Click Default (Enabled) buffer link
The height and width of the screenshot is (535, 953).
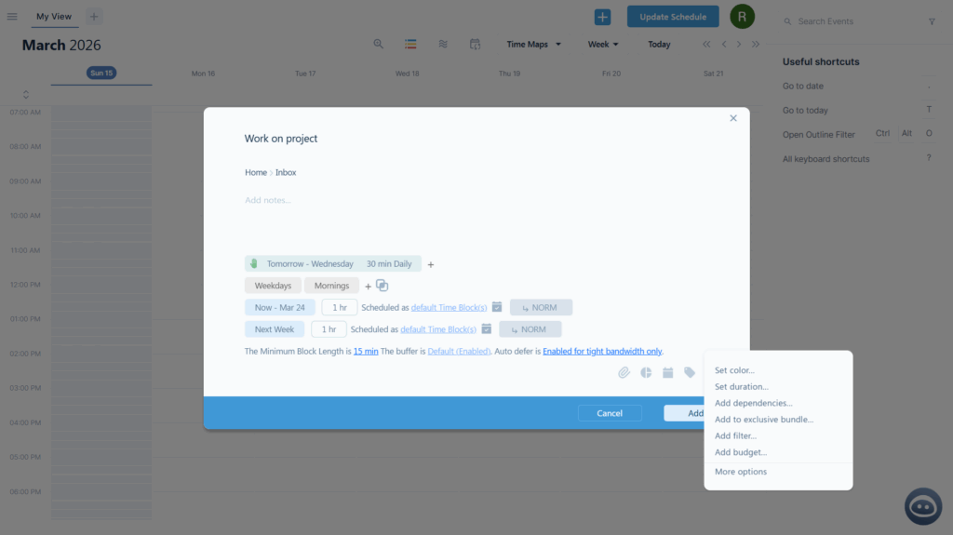pyautogui.click(x=459, y=352)
